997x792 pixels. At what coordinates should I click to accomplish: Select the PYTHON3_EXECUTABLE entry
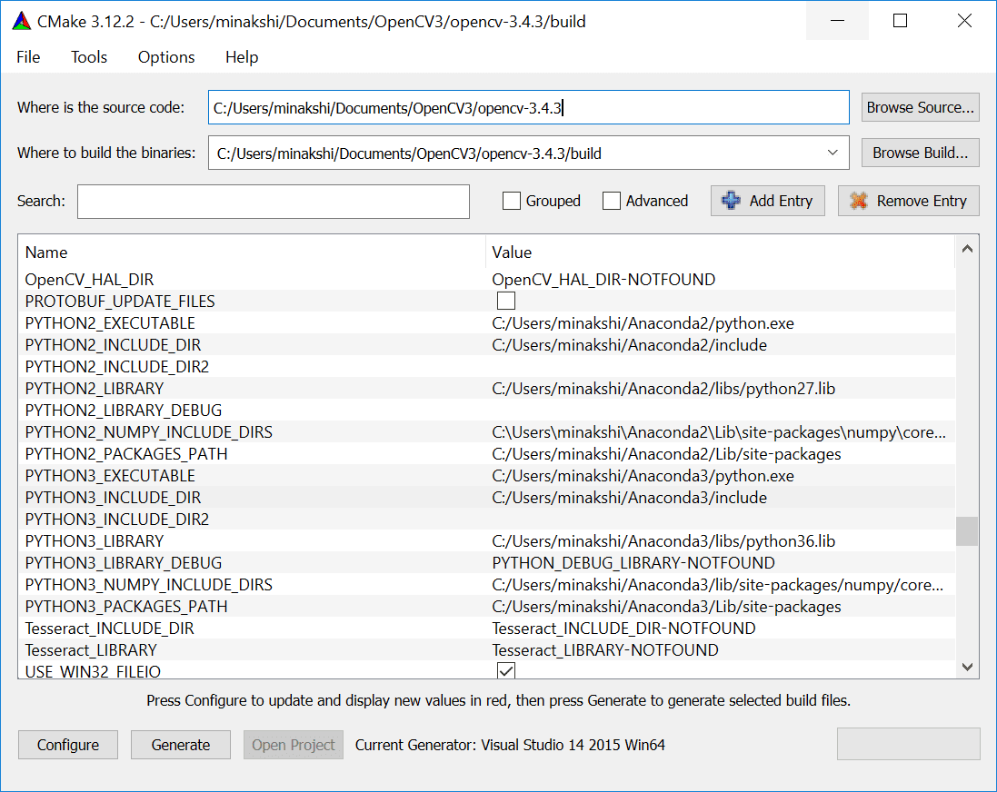coord(110,476)
